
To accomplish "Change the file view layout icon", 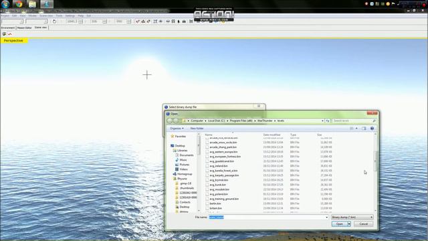I will click(x=352, y=128).
